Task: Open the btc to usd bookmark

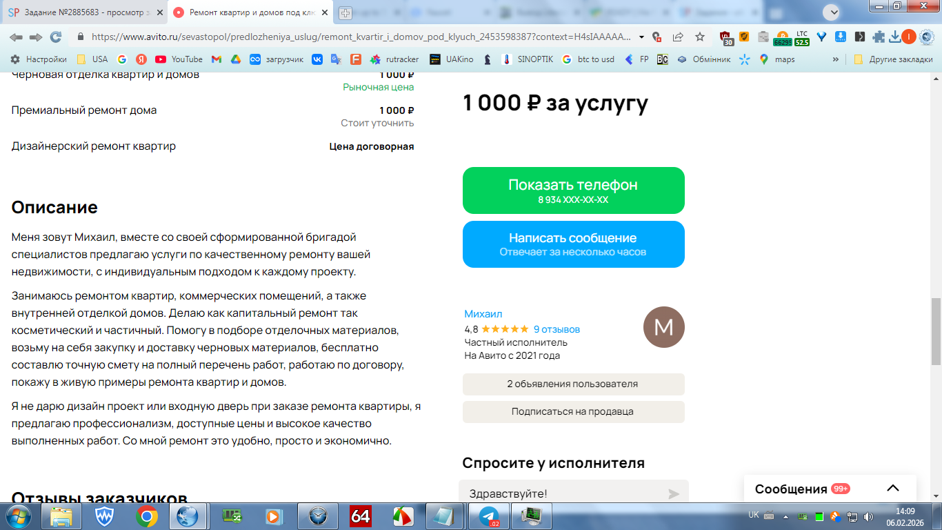Action: click(588, 59)
